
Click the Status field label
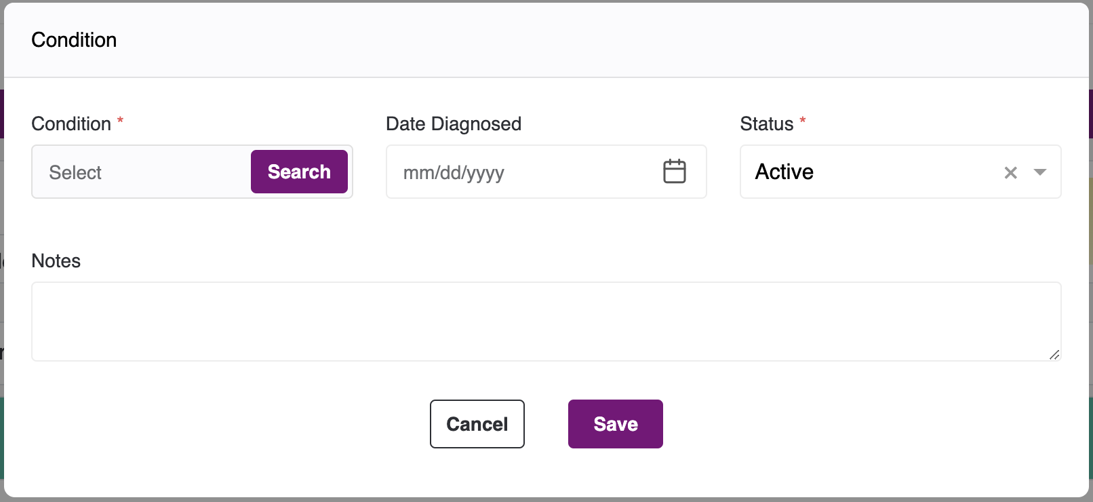[766, 124]
